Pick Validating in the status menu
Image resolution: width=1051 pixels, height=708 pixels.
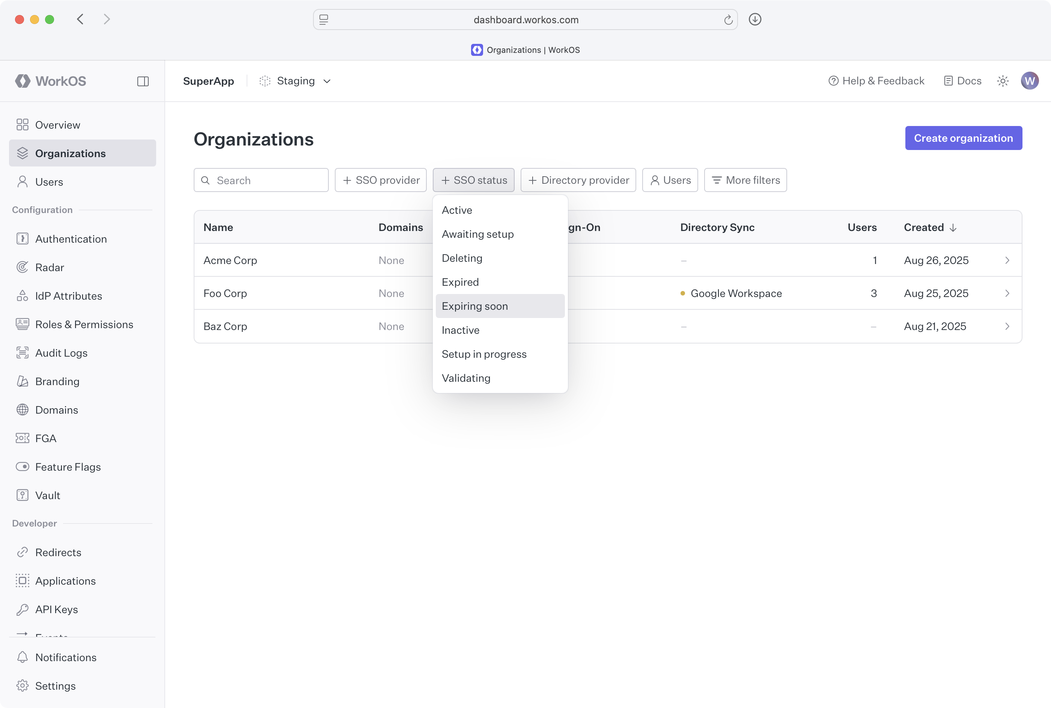click(466, 378)
